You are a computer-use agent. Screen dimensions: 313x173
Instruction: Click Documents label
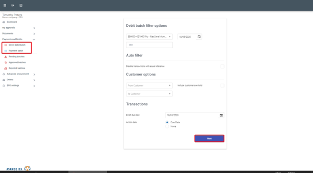click(8, 33)
